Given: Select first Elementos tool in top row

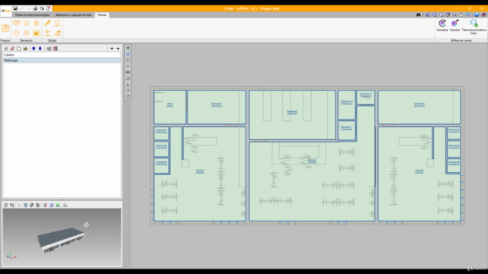Looking at the screenshot, I should point(17,23).
